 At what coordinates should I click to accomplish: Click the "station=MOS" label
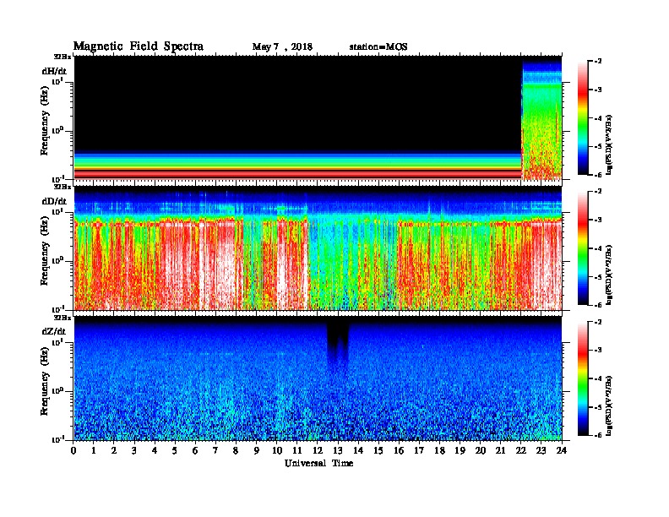point(378,47)
